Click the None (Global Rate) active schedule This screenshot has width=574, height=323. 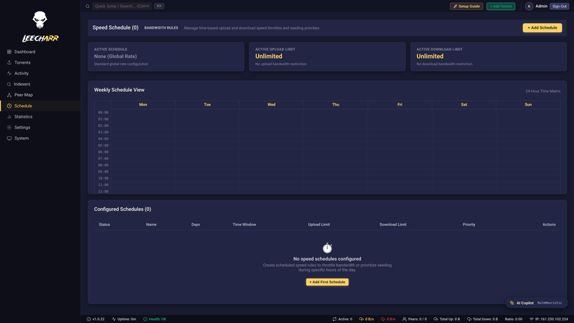(x=116, y=57)
